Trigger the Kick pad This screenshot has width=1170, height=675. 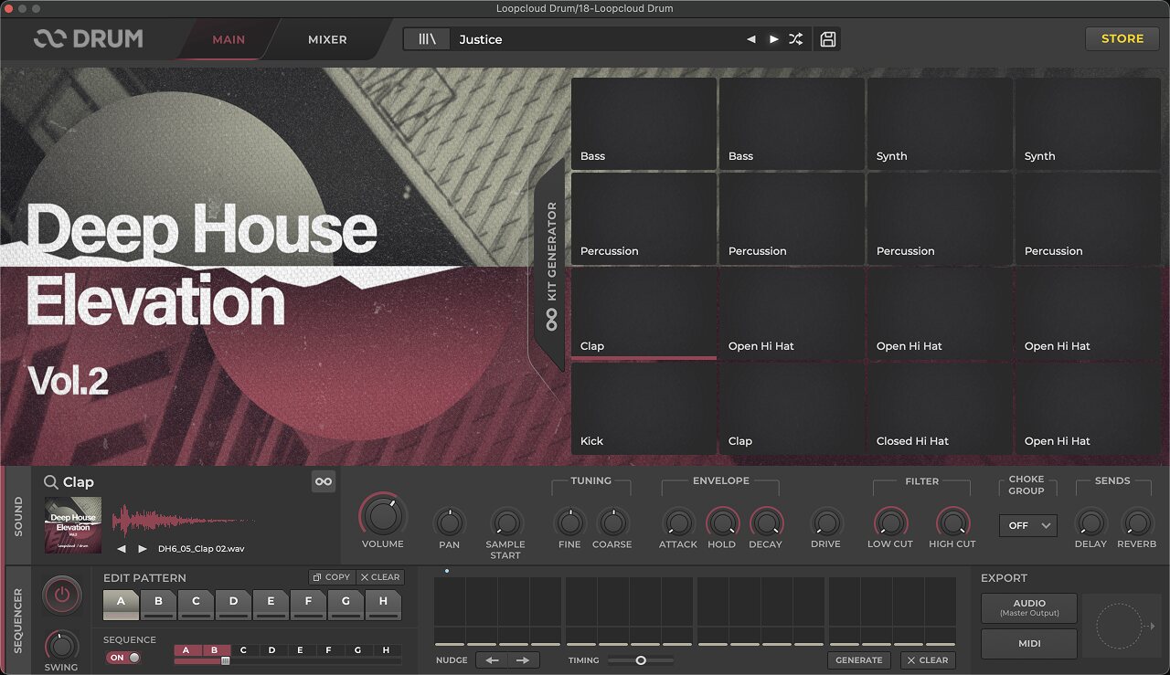[644, 408]
